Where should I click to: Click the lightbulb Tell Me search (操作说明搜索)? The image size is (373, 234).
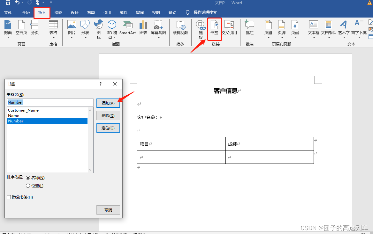point(201,12)
